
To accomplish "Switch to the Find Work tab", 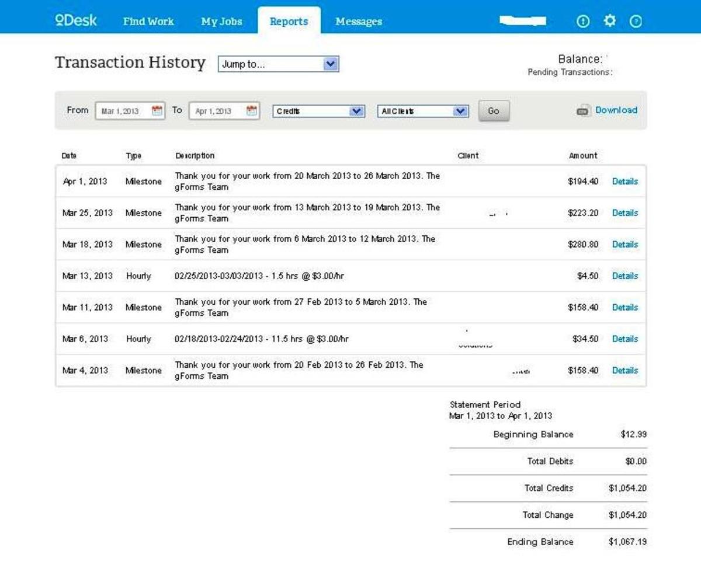I will [x=148, y=22].
